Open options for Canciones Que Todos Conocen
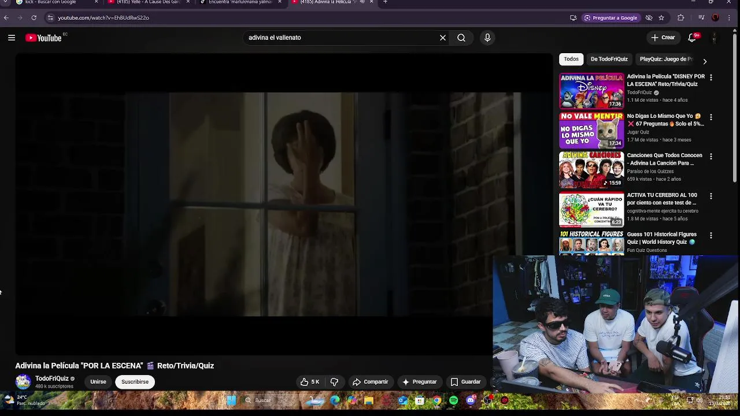Screen dimensions: 740x416 point(711,157)
